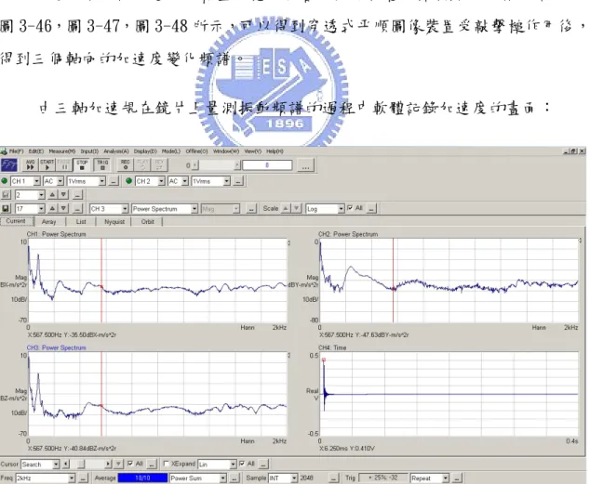Click the Trig level field showing 25%
The height and width of the screenshot is (484, 590).
click(383, 478)
